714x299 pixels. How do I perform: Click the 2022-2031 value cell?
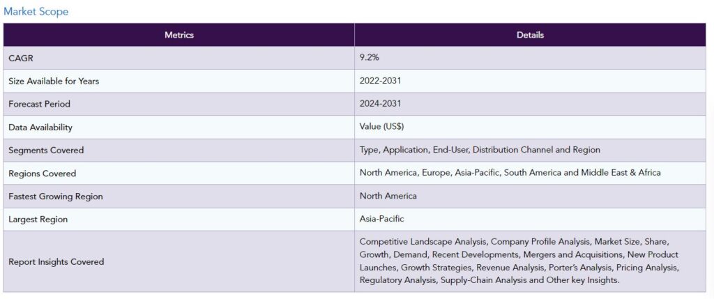tap(530, 81)
